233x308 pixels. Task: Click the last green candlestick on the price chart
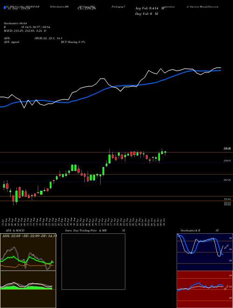tap(165, 152)
